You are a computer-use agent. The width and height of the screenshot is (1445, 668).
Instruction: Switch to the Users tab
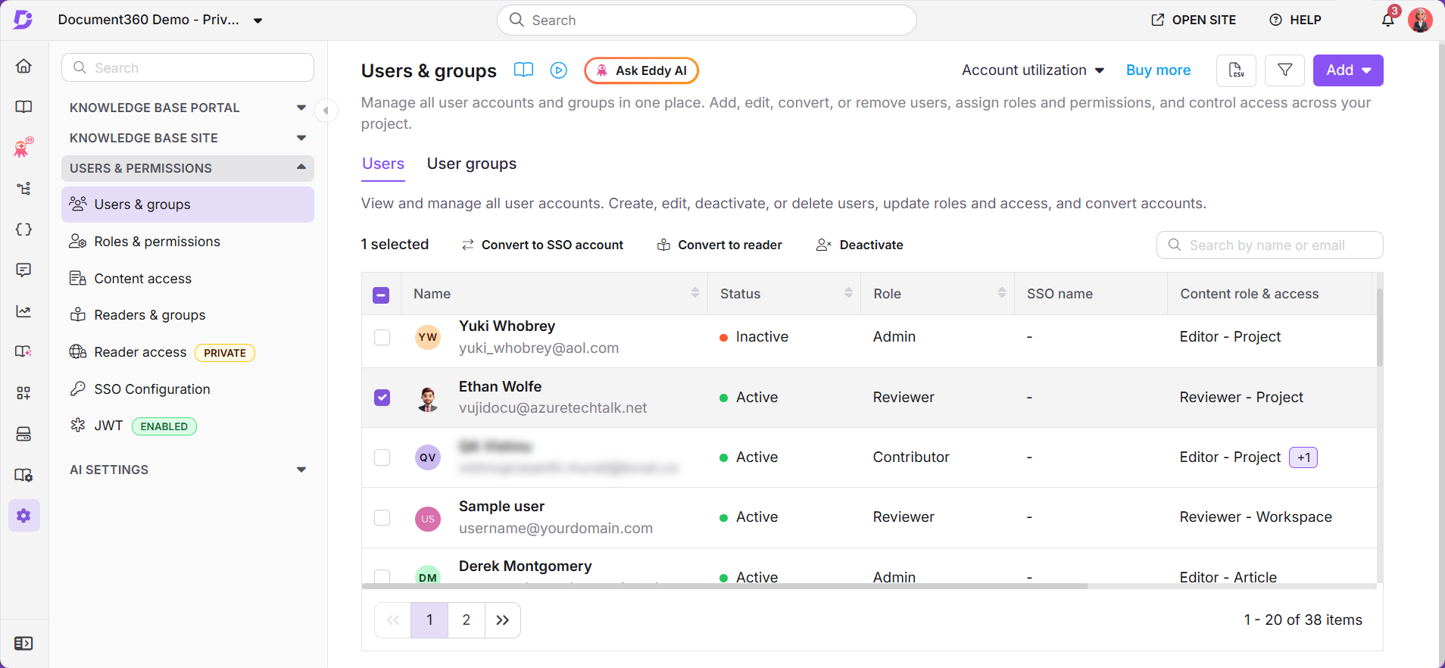pyautogui.click(x=383, y=164)
